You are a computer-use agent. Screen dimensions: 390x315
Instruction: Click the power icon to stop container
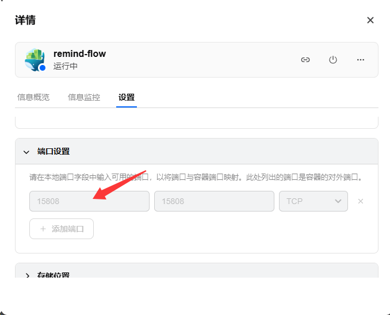coord(333,60)
